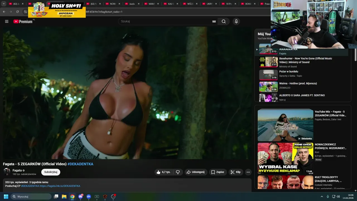
Task: Open the tab search dropdown arrow
Action: coord(4,4)
